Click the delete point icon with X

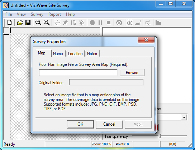coord(148,23)
